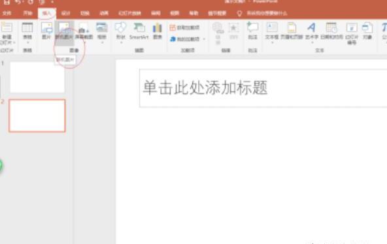Select the 插入 (Insert) tab
387x244 pixels.
click(46, 13)
